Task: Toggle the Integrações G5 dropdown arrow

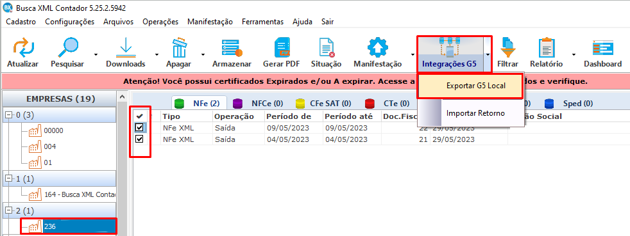Action: click(x=488, y=54)
